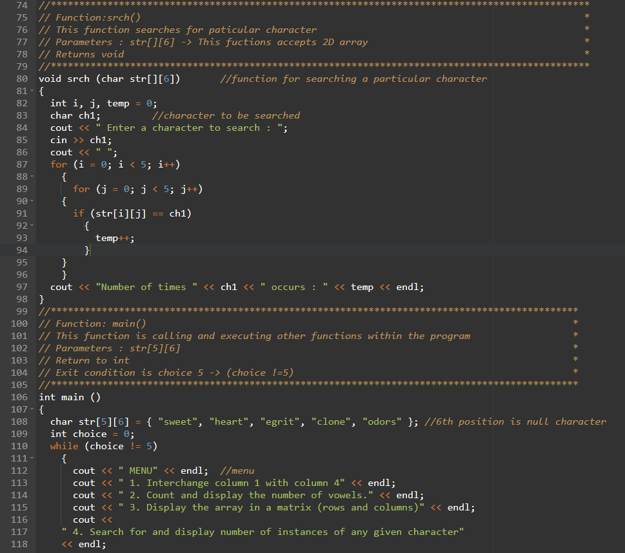Click the "odors" string literal
Viewport: 625px width, 553px height.
pyautogui.click(x=382, y=422)
